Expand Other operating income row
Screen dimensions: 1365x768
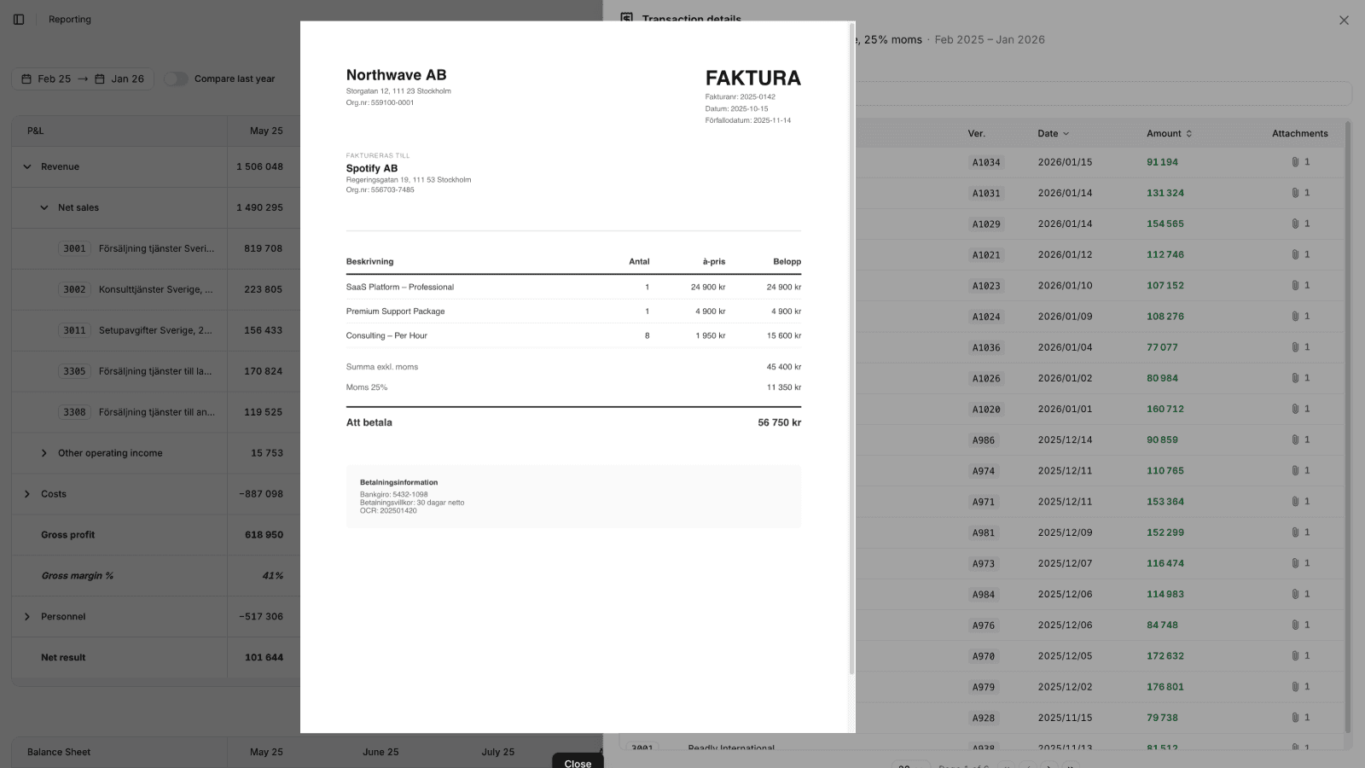(x=44, y=453)
